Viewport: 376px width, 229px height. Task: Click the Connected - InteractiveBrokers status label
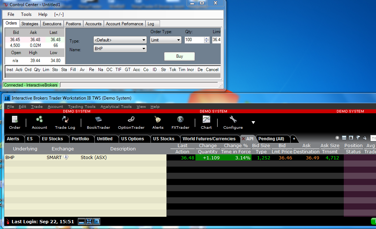[31, 85]
